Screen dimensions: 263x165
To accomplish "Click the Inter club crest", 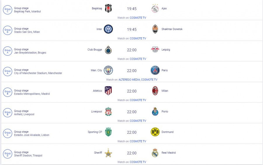I will coord(108,29).
